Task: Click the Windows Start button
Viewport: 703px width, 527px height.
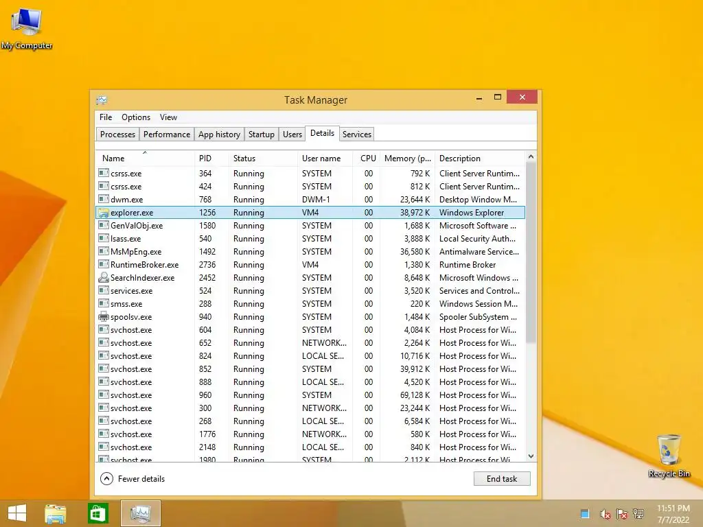Action: tap(17, 513)
